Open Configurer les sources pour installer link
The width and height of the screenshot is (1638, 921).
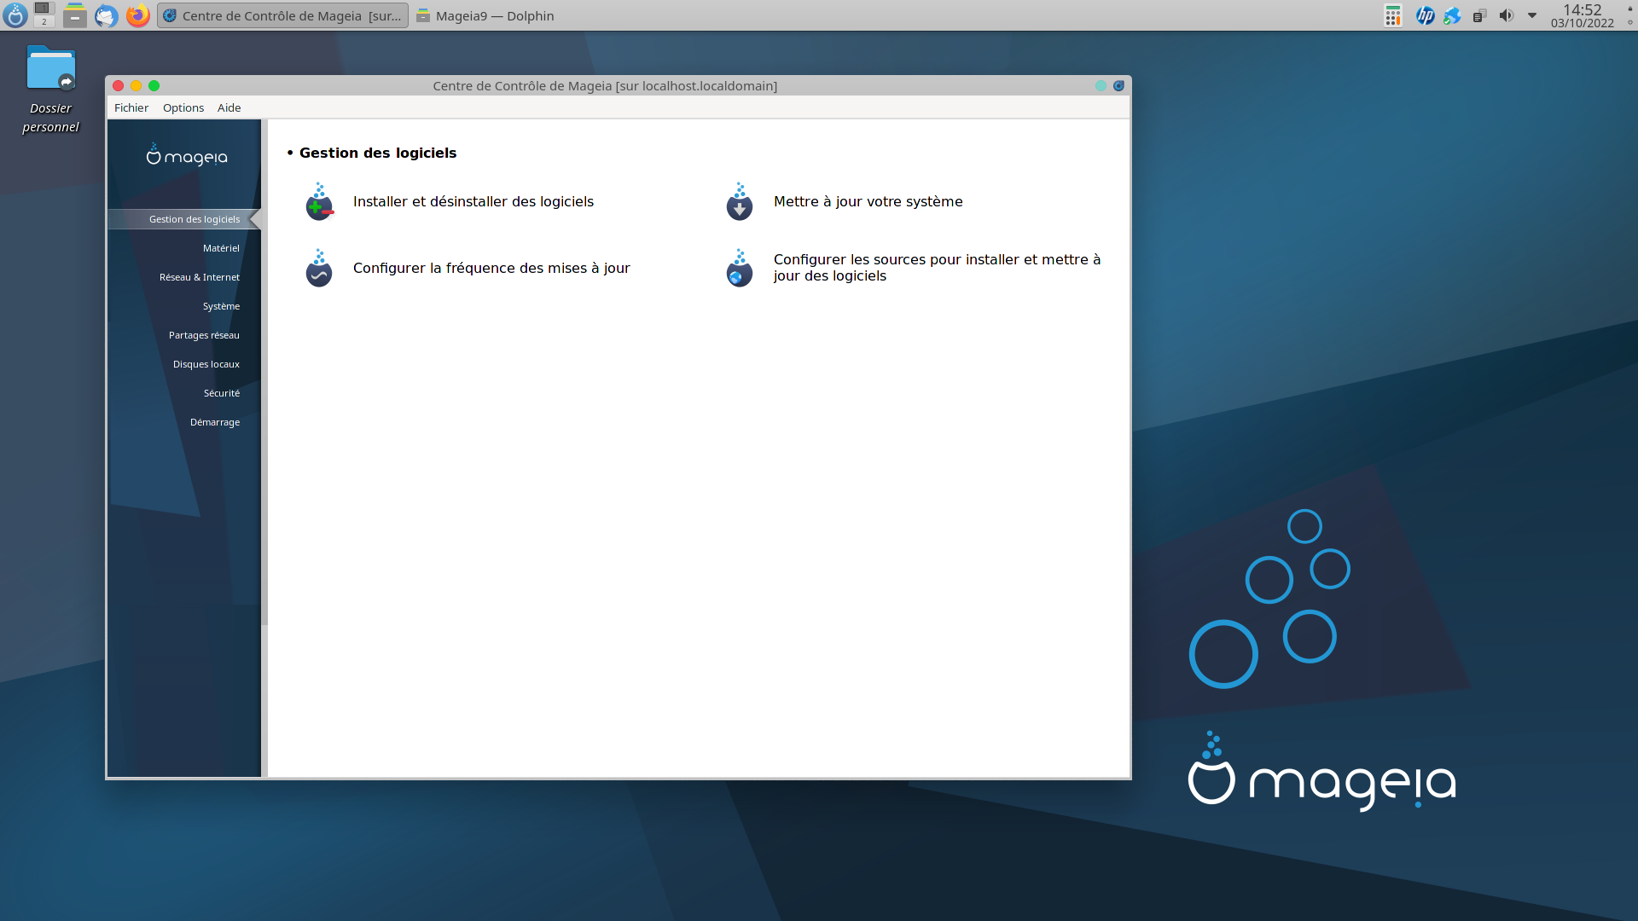937,268
